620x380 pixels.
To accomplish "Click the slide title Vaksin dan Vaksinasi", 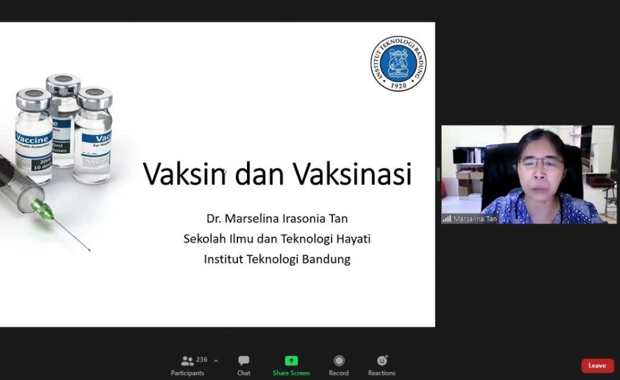I will point(279,174).
